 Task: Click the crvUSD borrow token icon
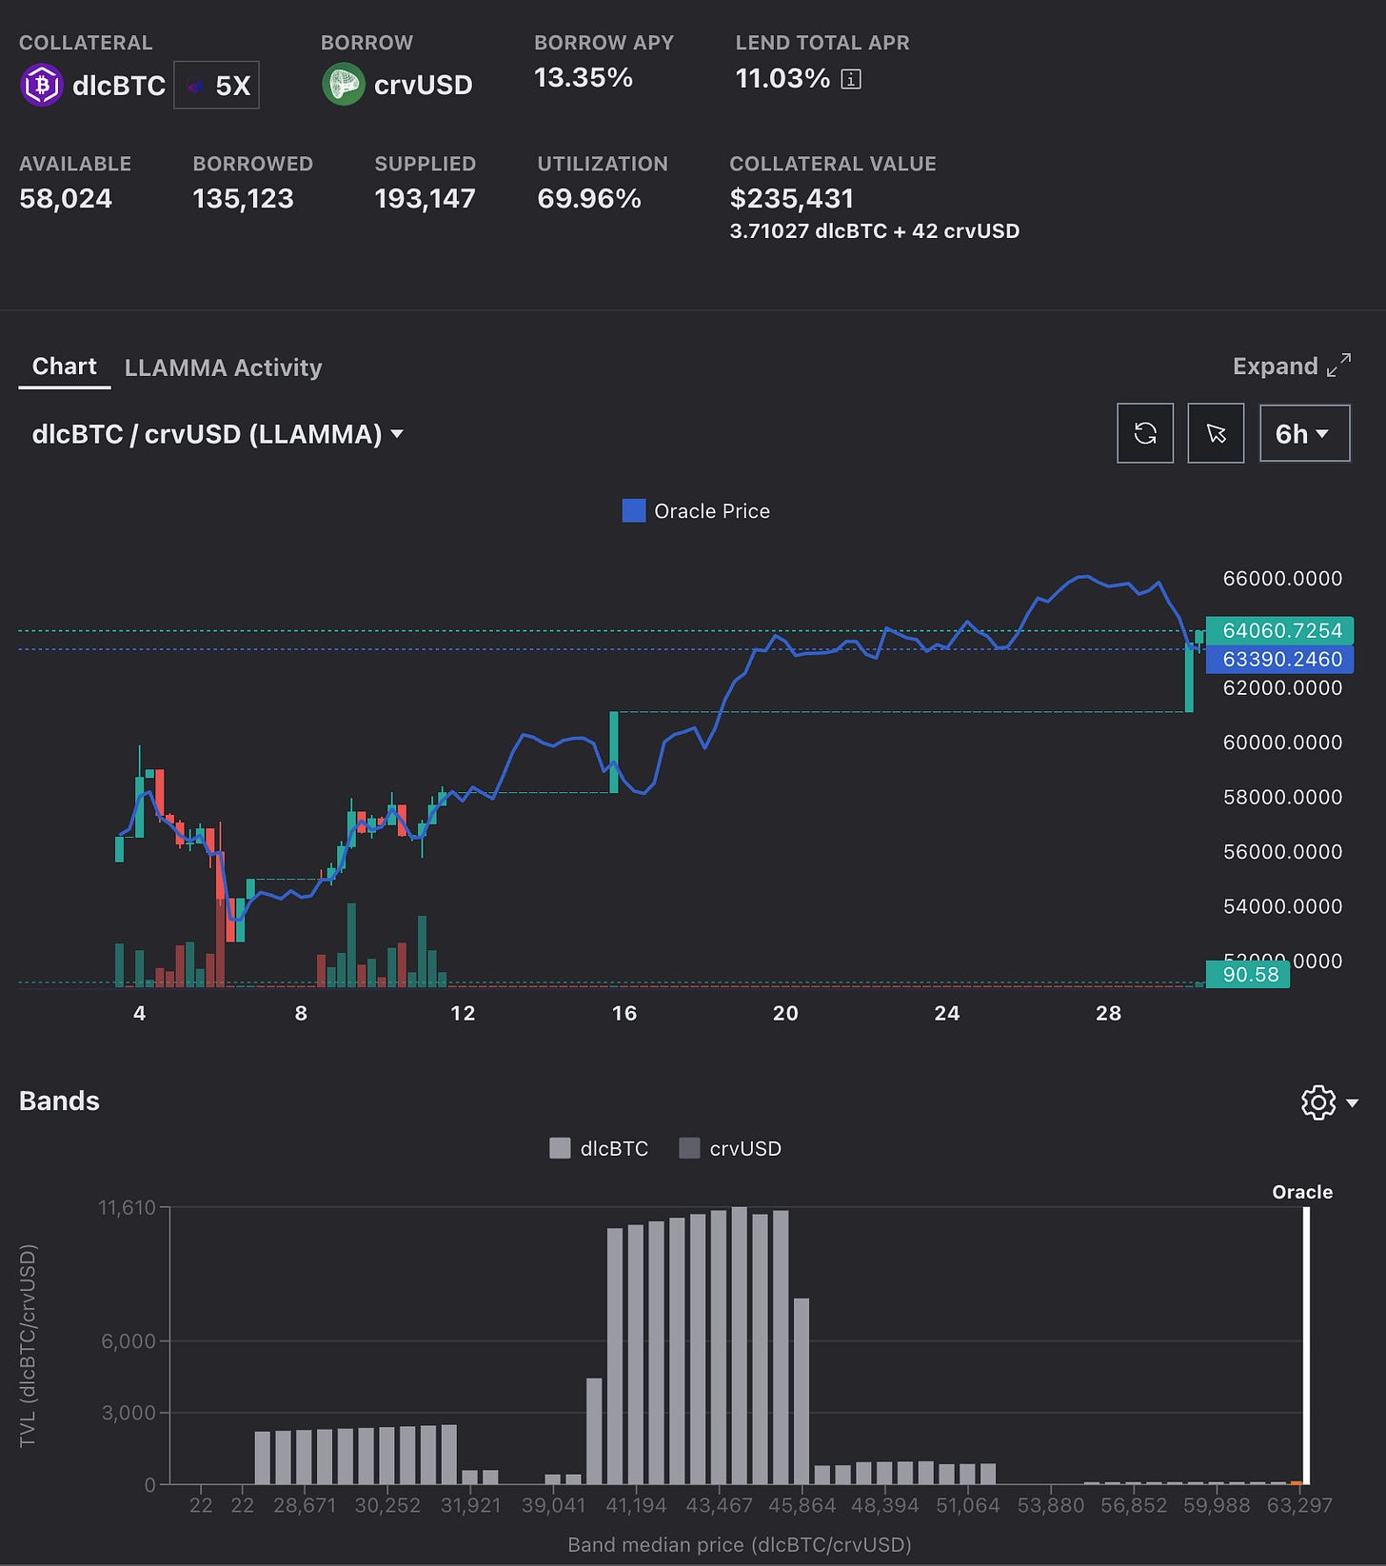point(344,84)
